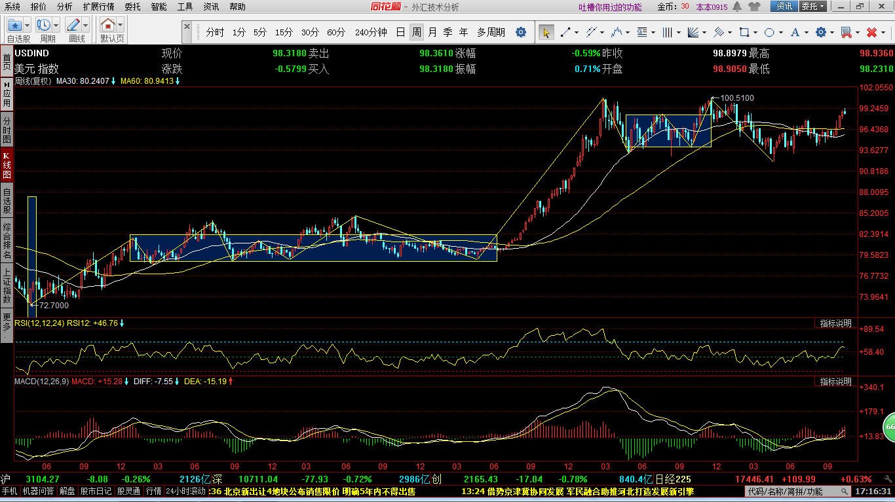Open MACD 指标说明 button

coord(836,381)
